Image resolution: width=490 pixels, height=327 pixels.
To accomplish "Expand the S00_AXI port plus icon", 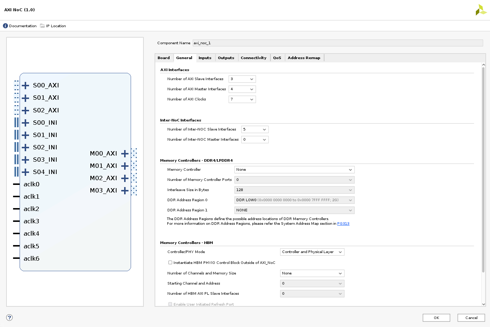I will click(x=25, y=86).
